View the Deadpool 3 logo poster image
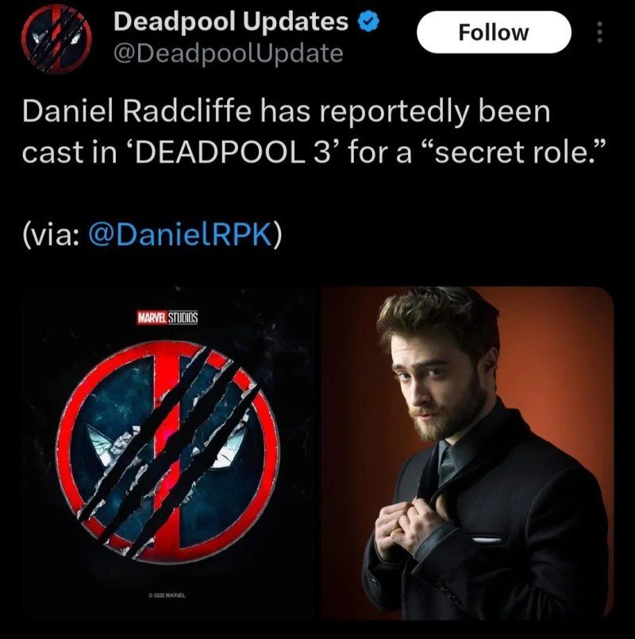The width and height of the screenshot is (635, 639). (x=168, y=453)
